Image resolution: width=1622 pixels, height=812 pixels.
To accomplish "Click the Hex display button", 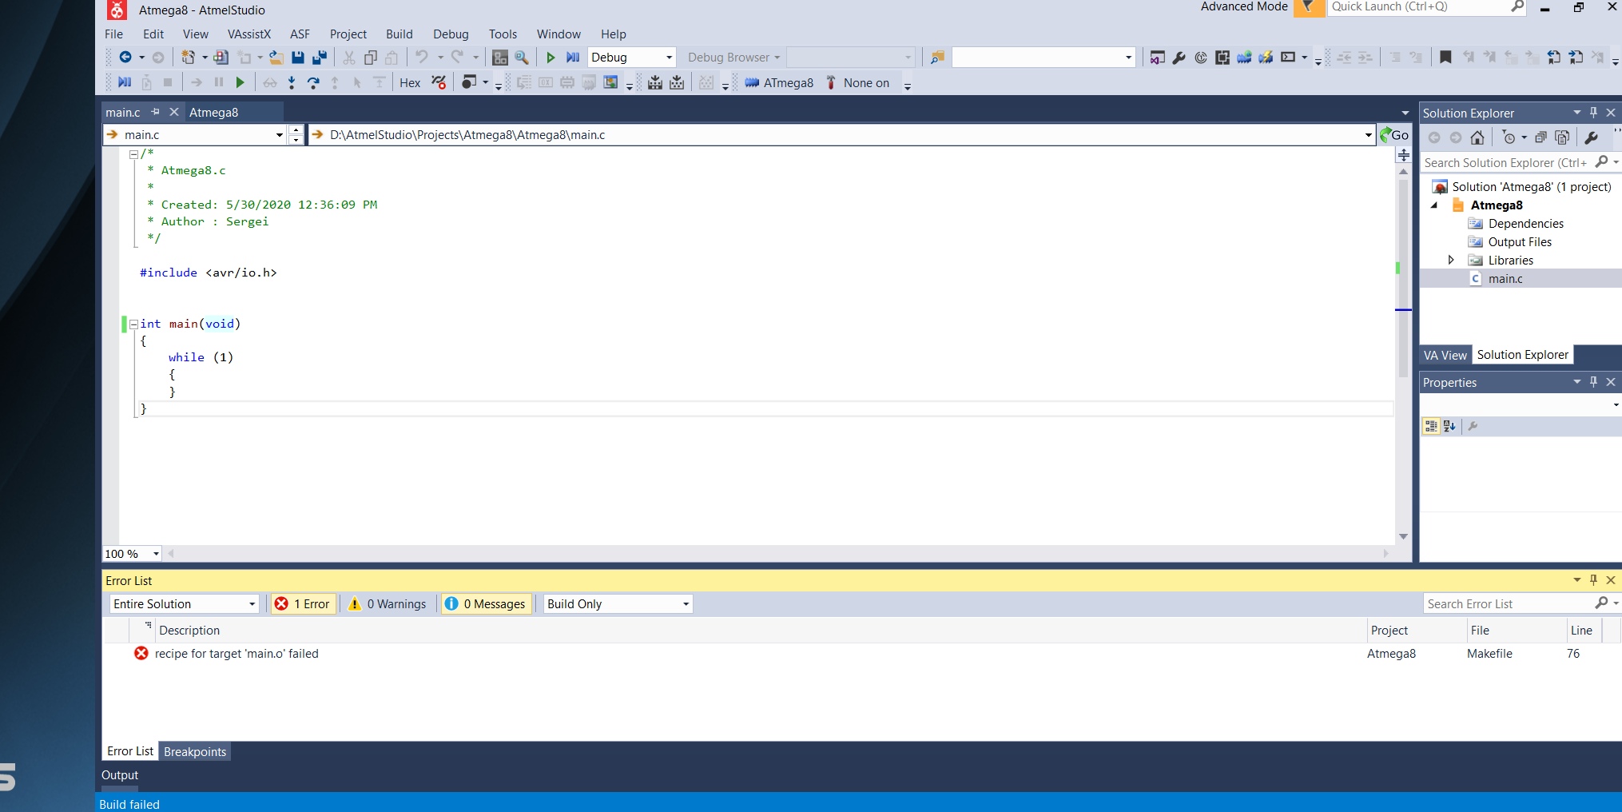I will click(410, 83).
